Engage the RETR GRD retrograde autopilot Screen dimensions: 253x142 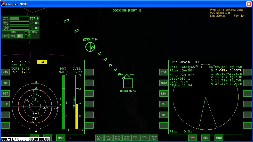[x=126, y=138]
